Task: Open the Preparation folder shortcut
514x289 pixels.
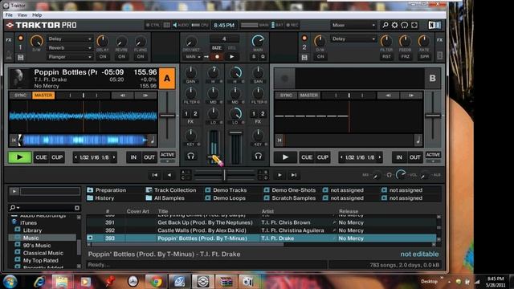Action: point(107,190)
